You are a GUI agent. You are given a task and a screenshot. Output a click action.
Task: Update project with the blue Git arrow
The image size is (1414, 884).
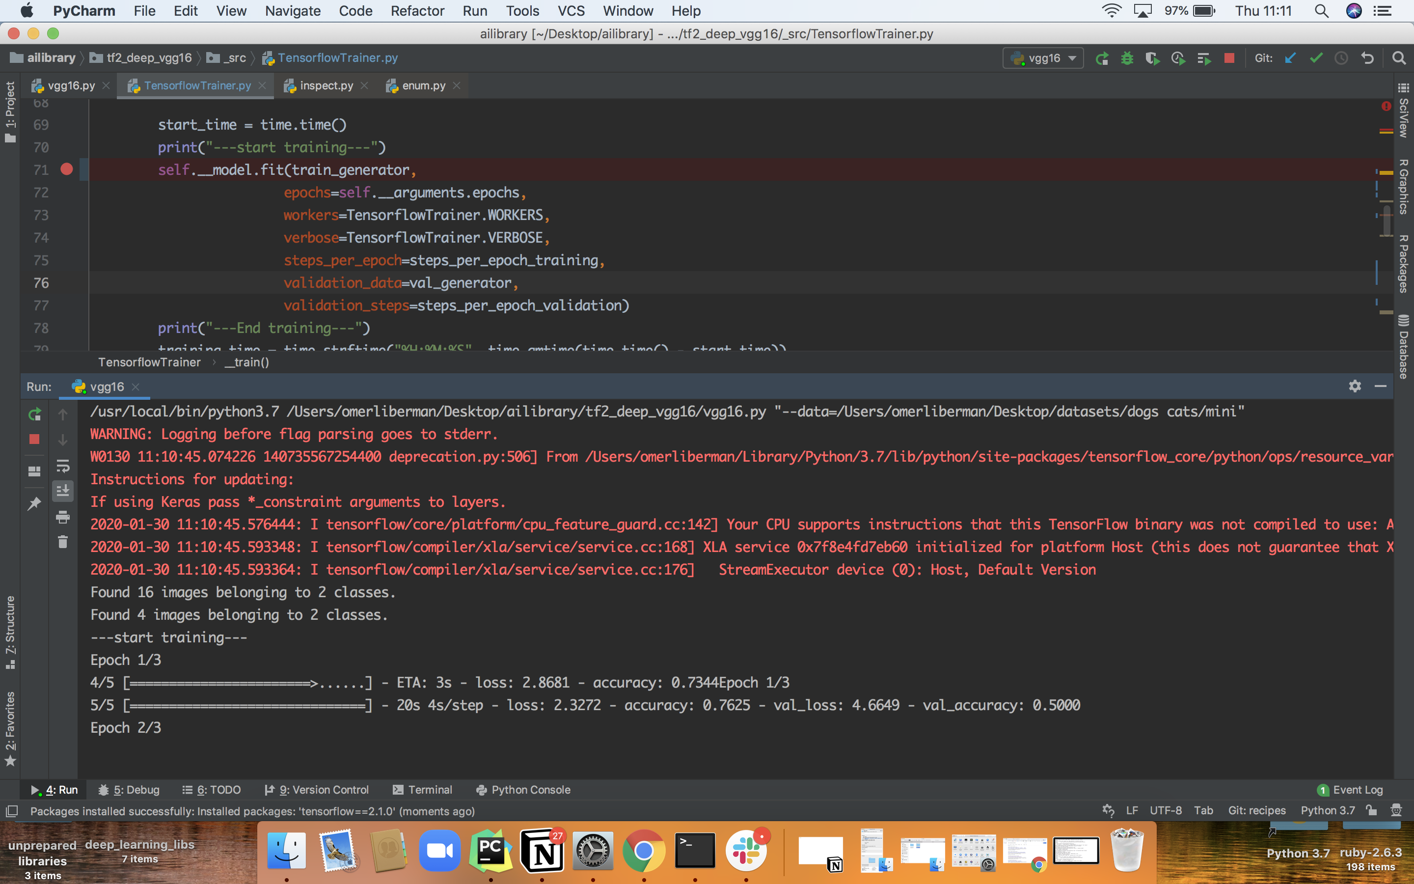pos(1291,58)
